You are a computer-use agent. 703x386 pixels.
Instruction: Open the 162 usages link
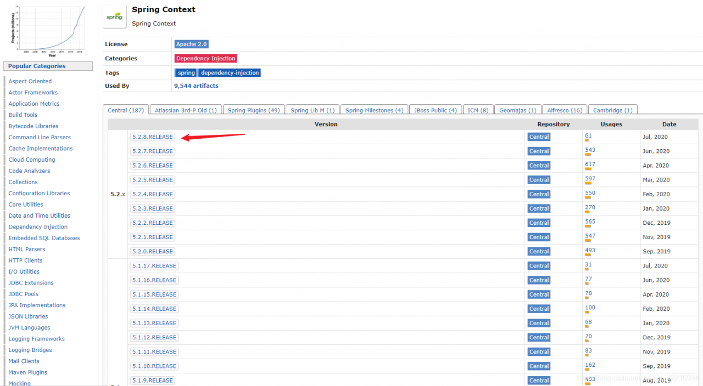pos(590,364)
